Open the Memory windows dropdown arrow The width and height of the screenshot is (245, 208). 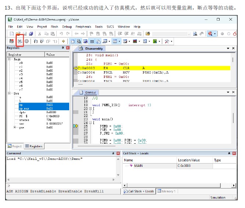point(119,42)
